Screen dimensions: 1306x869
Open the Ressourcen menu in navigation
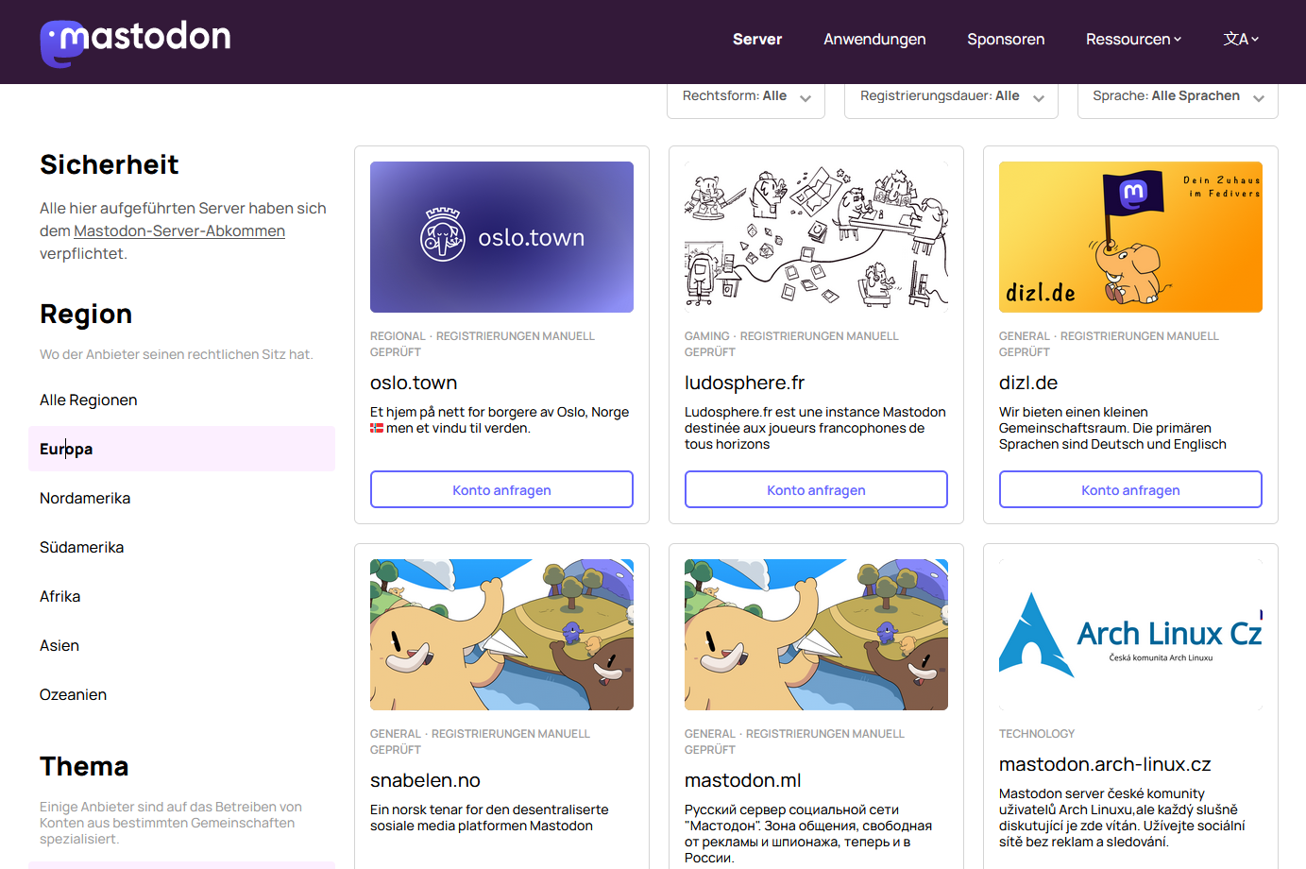click(1133, 39)
